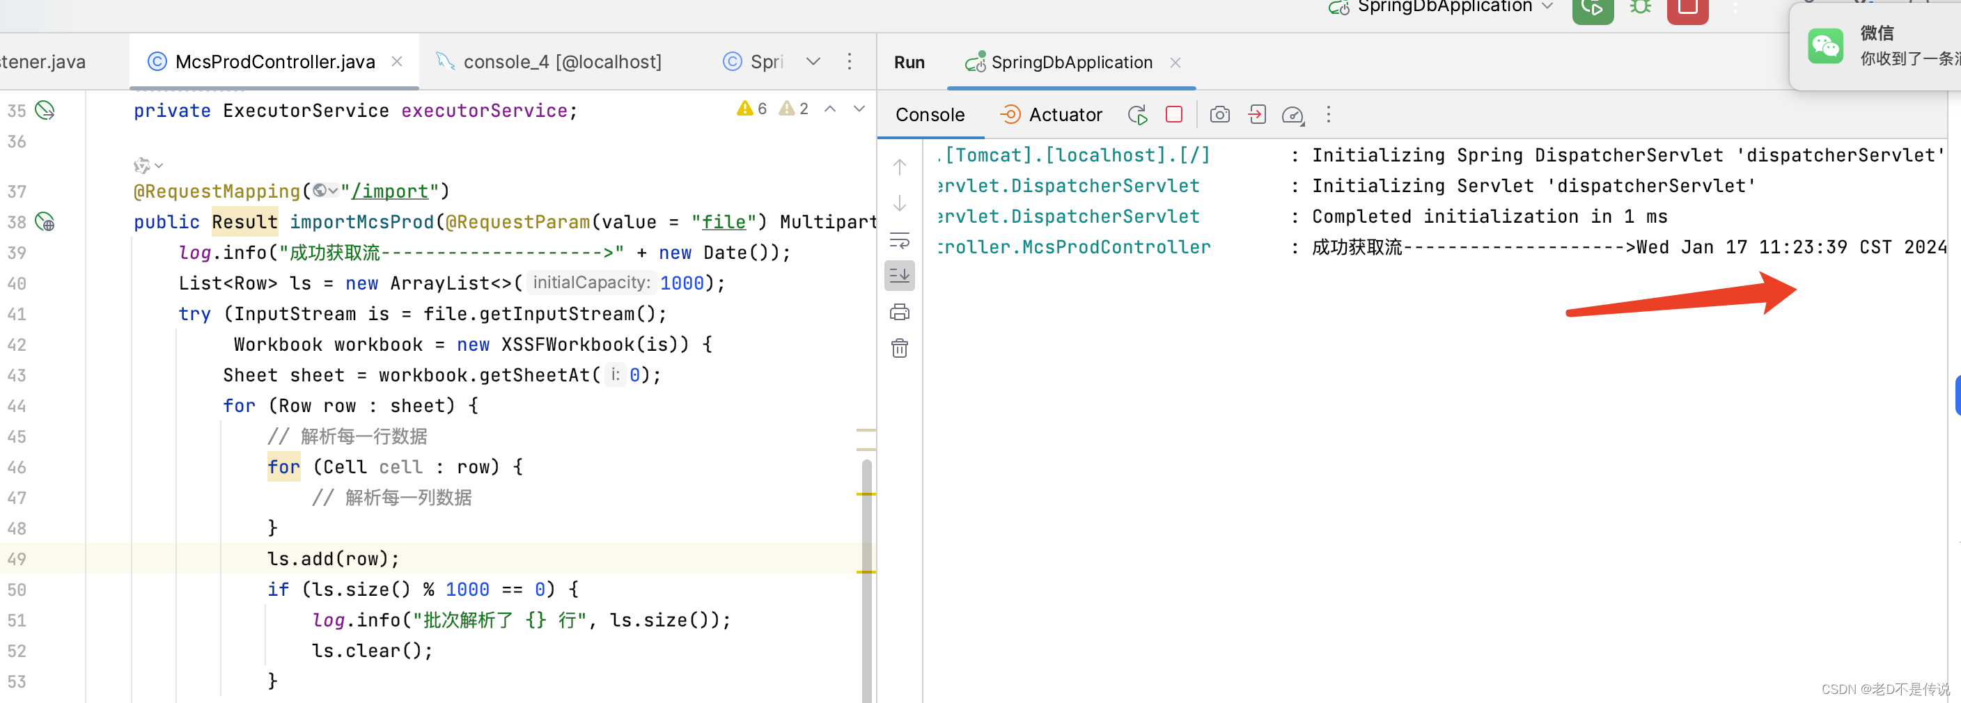Click the importMcsProd method name
Viewport: 1961px width, 703px height.
(361, 222)
